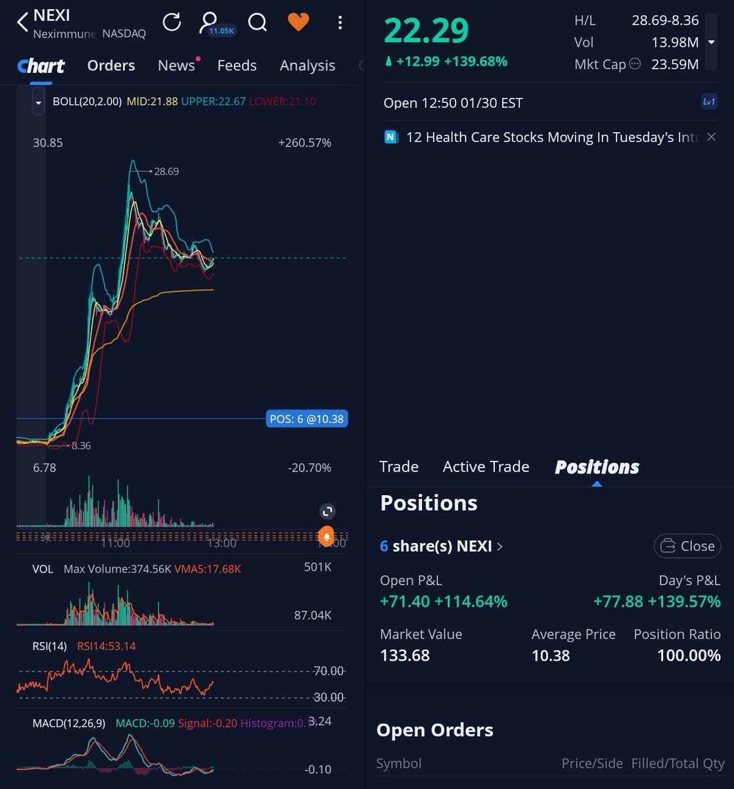Refresh the NEXI quote data
This screenshot has height=789, width=734.
click(x=172, y=22)
